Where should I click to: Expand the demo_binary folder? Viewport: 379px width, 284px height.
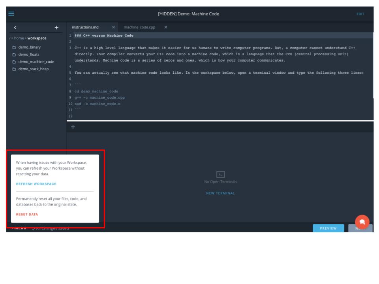[29, 47]
